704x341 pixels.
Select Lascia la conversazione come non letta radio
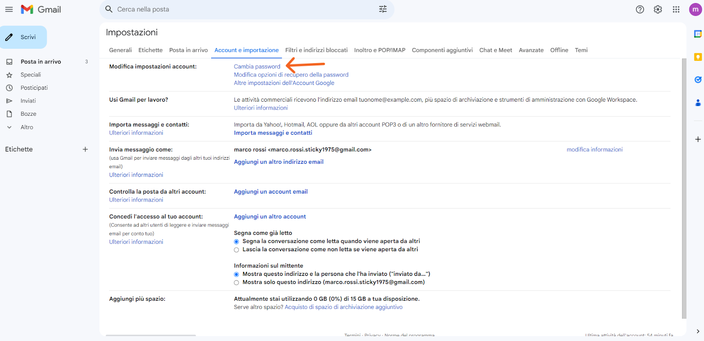[x=236, y=250]
